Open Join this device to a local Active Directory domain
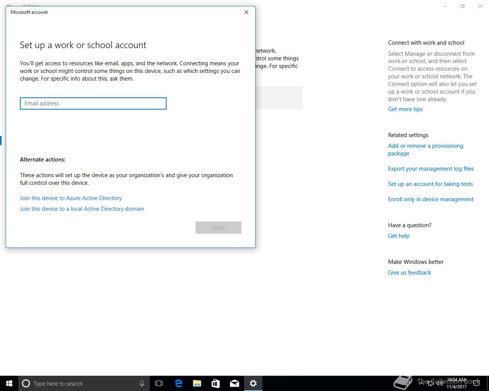 82,209
